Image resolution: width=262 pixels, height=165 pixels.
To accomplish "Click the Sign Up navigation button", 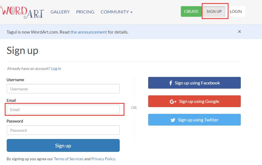I will 214,11.
